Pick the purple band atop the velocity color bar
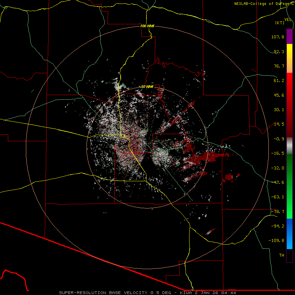Screen dimensions: 295x295 click(x=289, y=36)
